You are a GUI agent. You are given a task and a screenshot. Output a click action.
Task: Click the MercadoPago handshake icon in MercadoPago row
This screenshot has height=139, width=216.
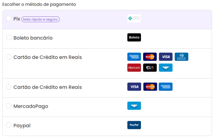point(134,106)
